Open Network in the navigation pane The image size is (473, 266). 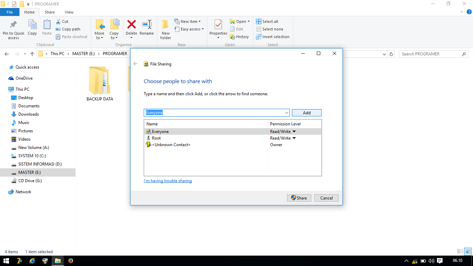[x=23, y=192]
